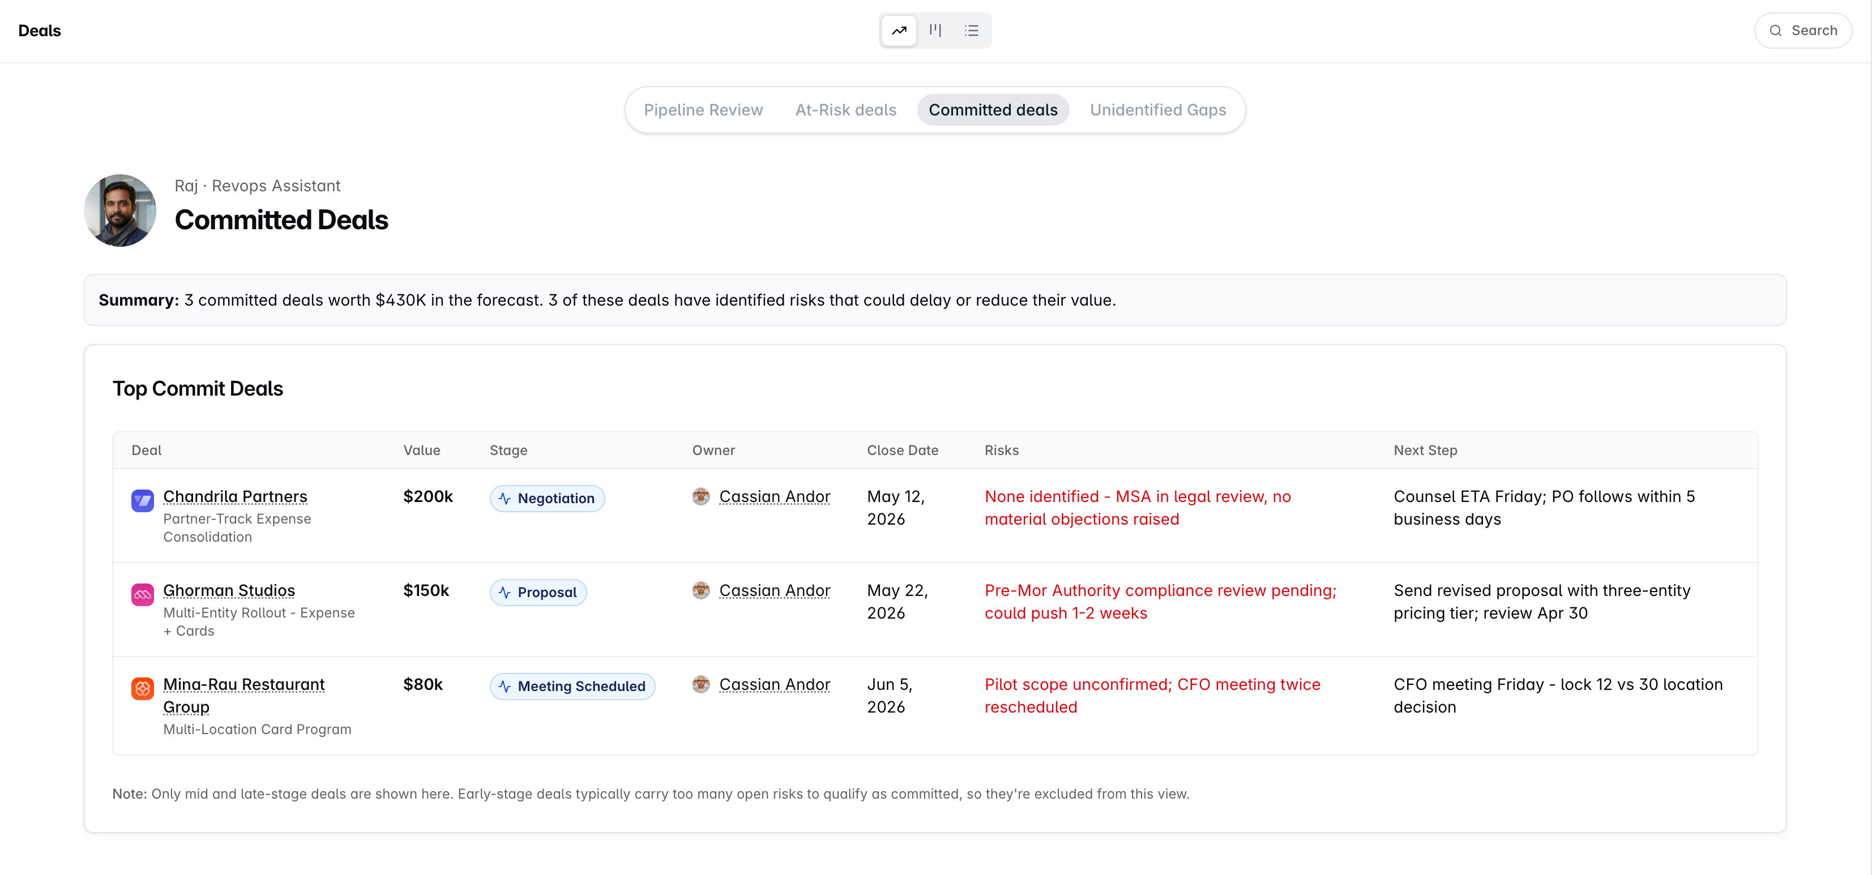
Task: Click the 'Send revised proposal' next step
Action: pyautogui.click(x=1541, y=601)
